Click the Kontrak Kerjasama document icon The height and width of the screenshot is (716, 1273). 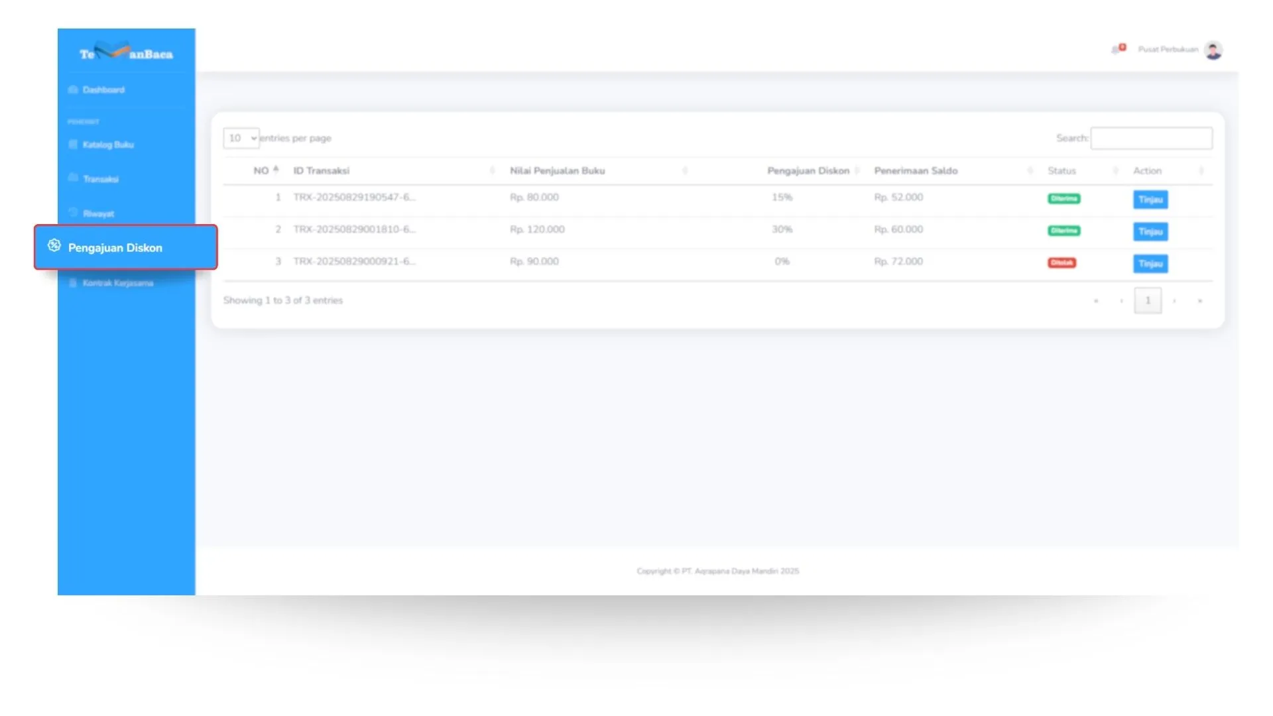coord(73,283)
